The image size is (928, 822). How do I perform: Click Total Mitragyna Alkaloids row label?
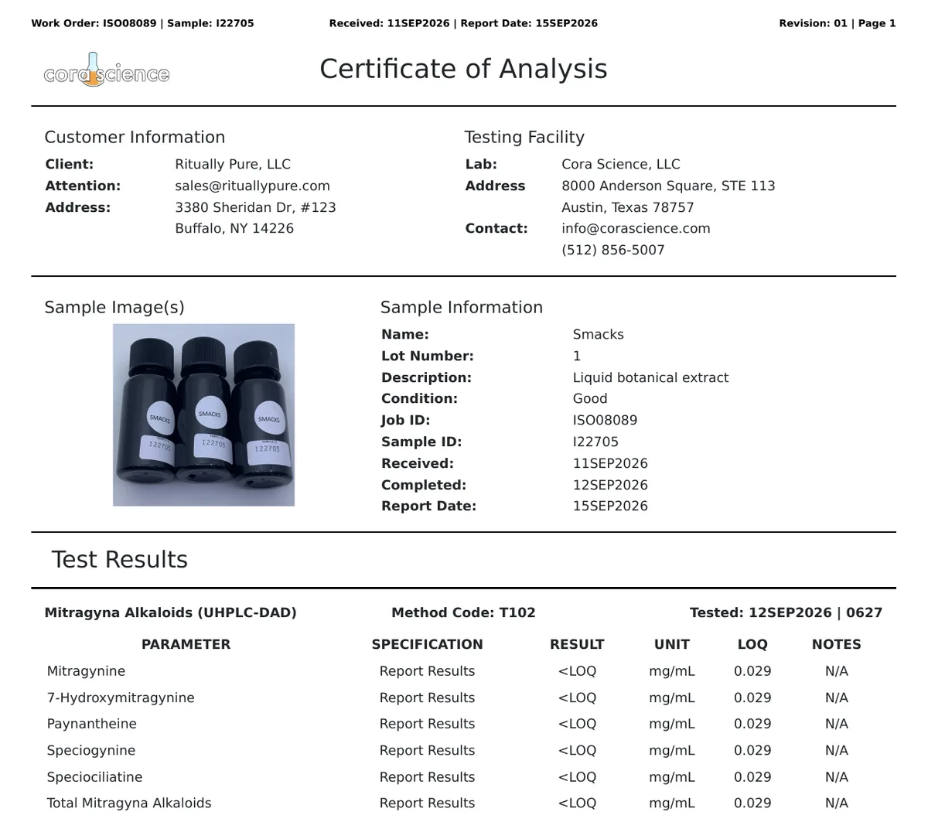click(129, 803)
